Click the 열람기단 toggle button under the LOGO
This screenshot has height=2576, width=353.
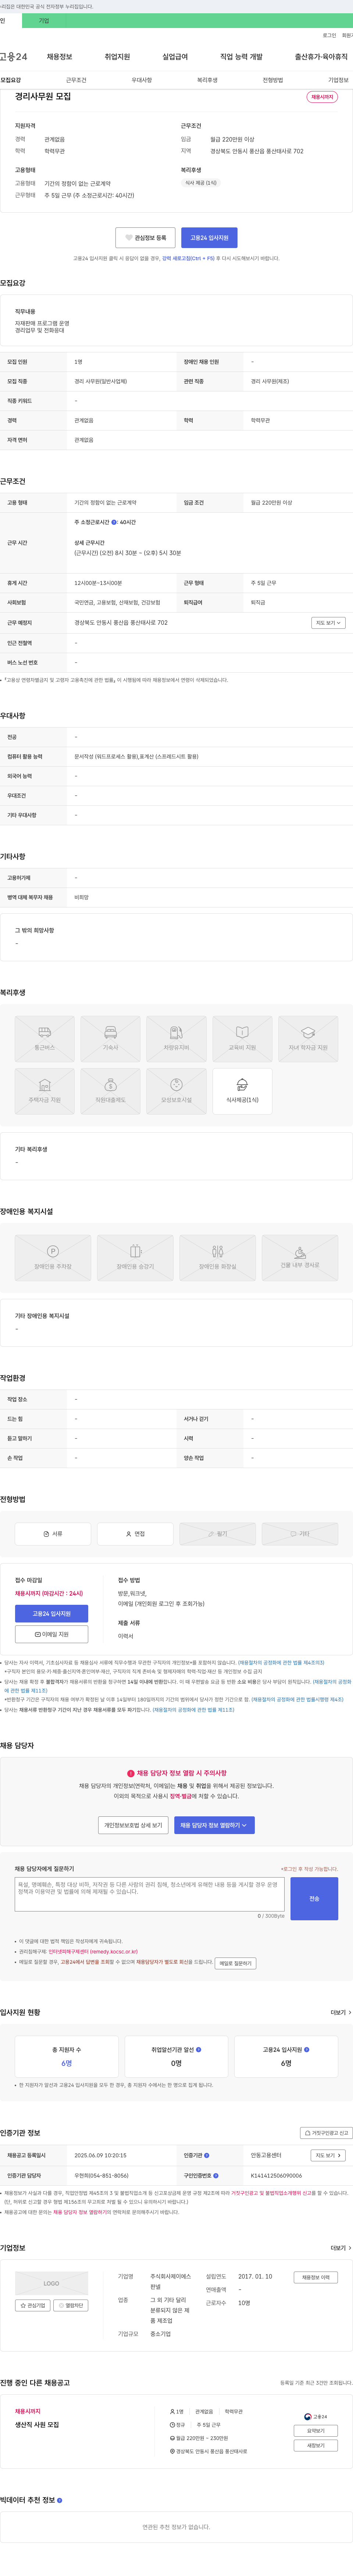[71, 2305]
